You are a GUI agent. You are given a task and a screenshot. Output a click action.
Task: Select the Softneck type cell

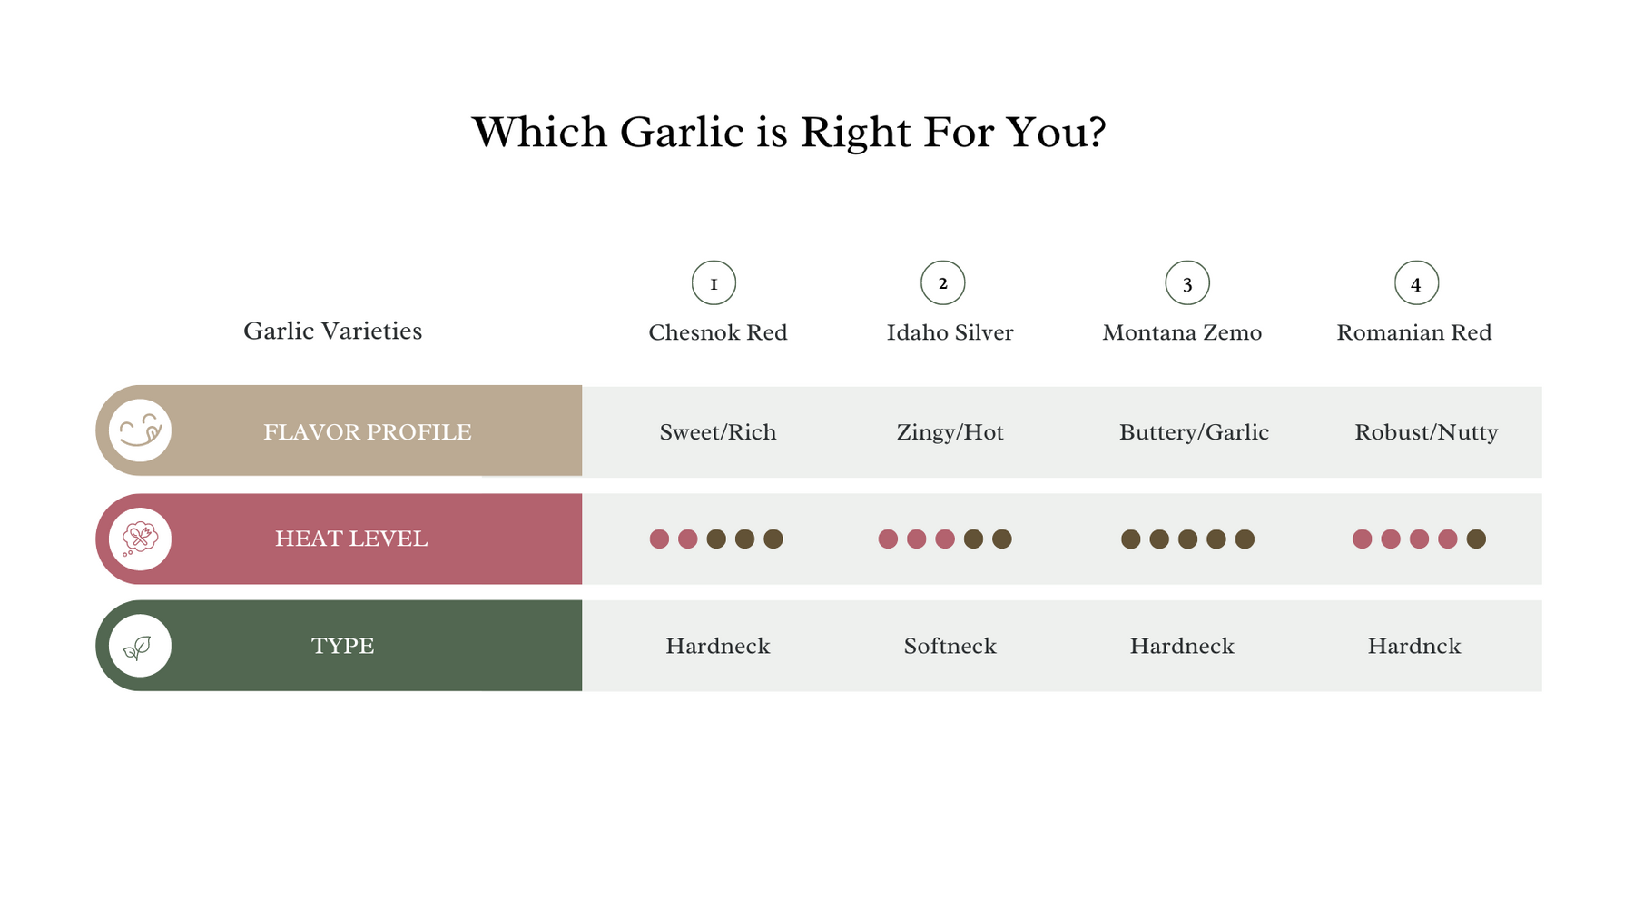950,646
